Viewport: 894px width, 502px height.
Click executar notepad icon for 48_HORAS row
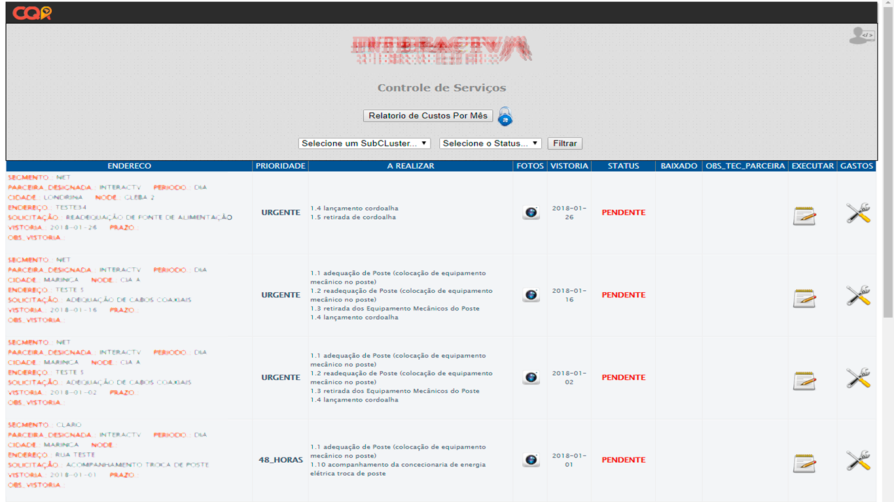point(804,463)
